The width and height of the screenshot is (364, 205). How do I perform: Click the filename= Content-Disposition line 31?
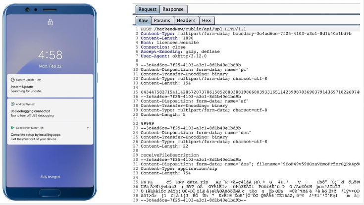click(x=250, y=164)
